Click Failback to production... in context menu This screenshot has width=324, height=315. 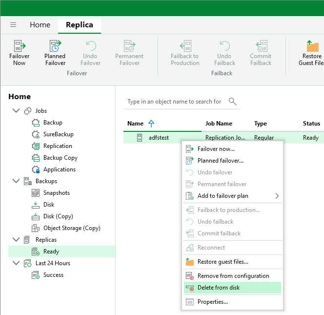coord(232,210)
